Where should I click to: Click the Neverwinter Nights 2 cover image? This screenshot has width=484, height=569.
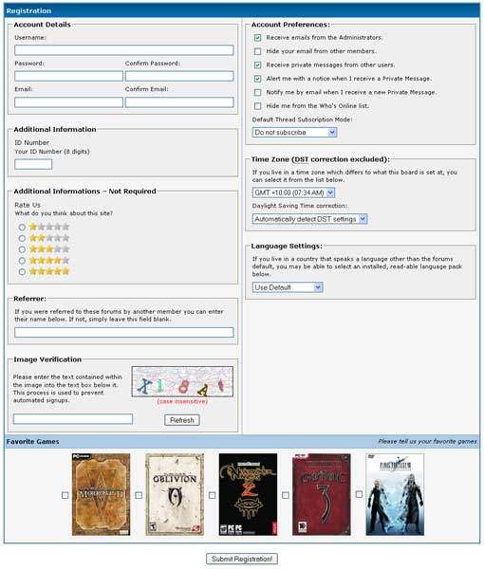pyautogui.click(x=248, y=494)
